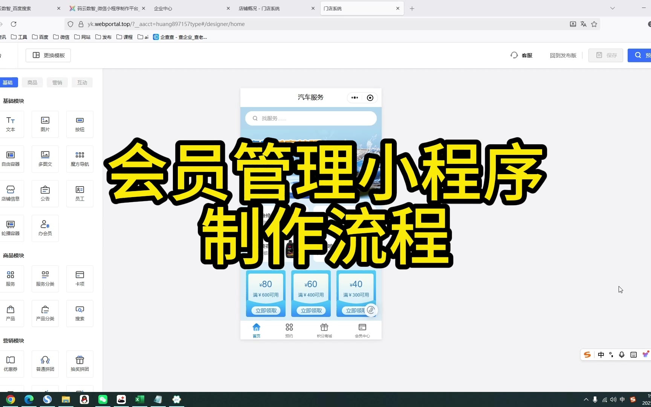Expand the browser tab list chevron
Image resolution: width=651 pixels, height=407 pixels.
[613, 8]
